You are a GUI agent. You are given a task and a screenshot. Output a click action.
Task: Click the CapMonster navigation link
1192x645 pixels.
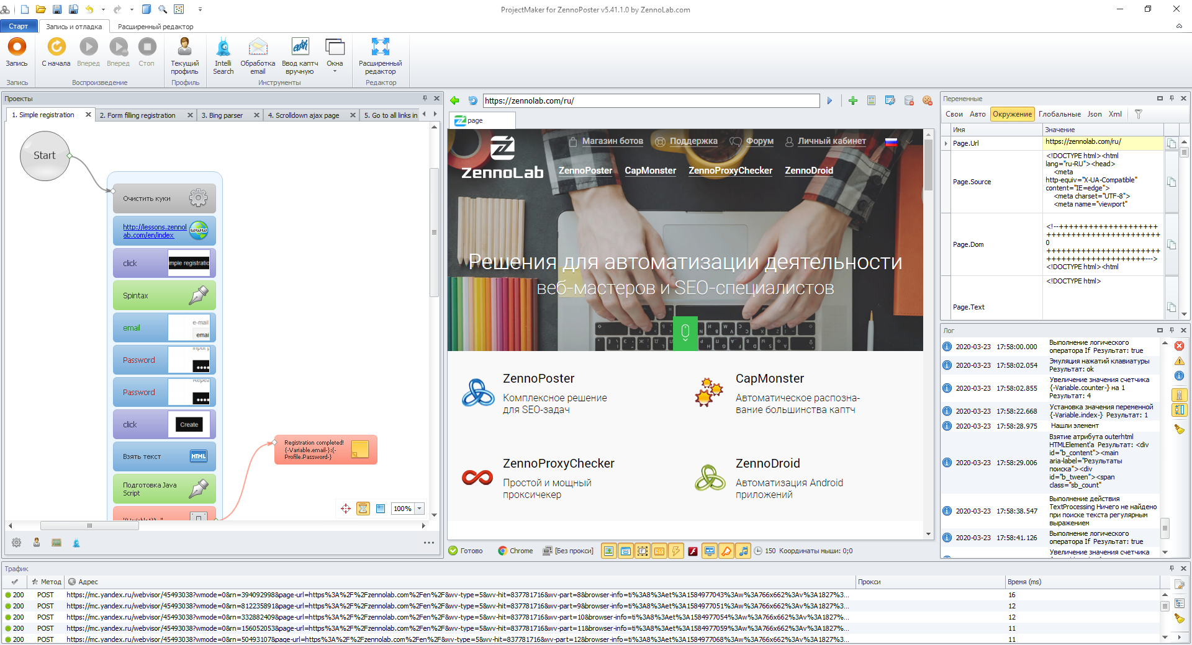(650, 171)
